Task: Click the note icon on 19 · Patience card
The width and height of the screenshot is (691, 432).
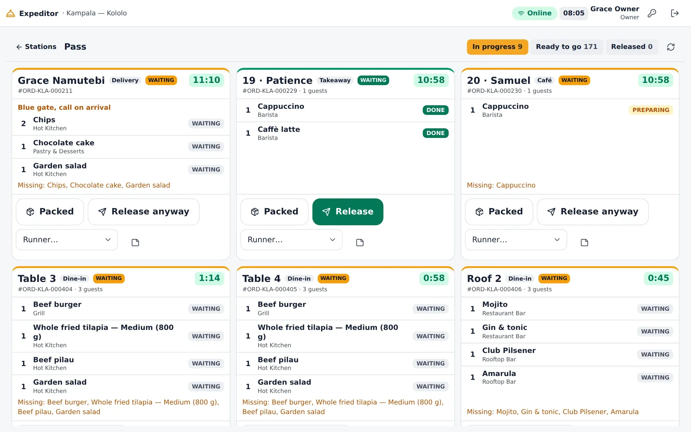Action: 360,243
